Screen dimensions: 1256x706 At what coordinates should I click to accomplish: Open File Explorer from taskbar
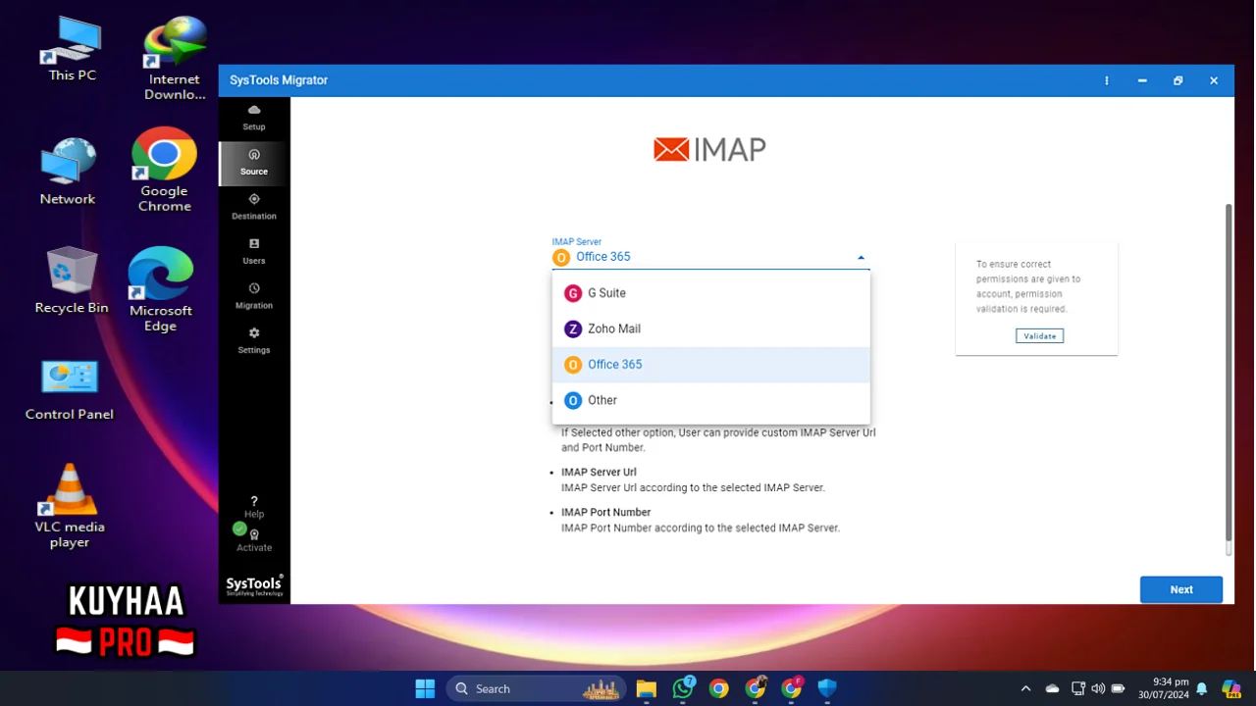[646, 688]
